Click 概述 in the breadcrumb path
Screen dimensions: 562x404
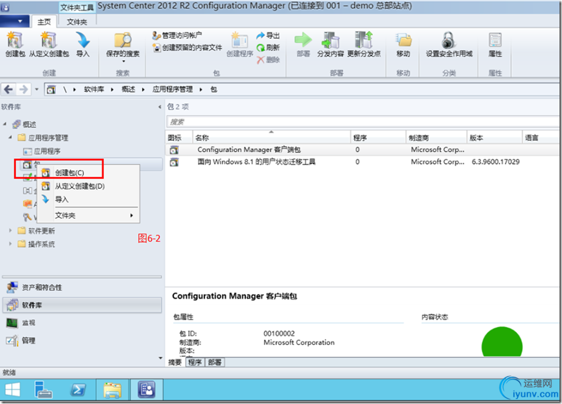point(128,89)
